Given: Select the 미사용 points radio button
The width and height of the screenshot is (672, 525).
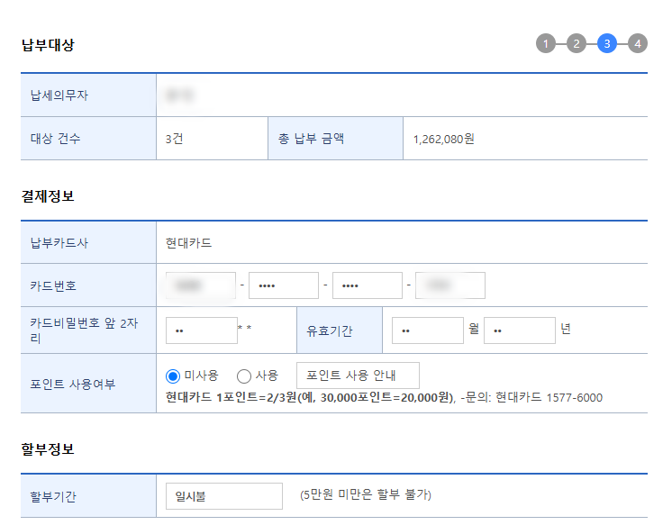Looking at the screenshot, I should 173,376.
